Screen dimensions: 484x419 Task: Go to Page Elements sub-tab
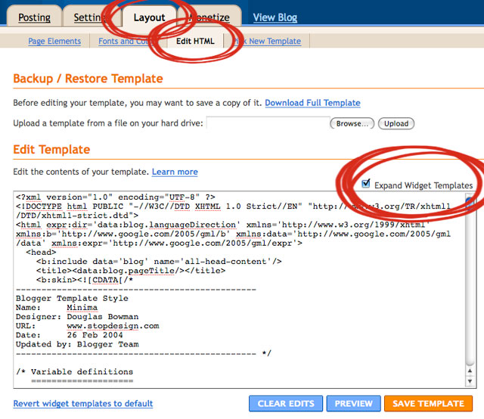point(54,41)
